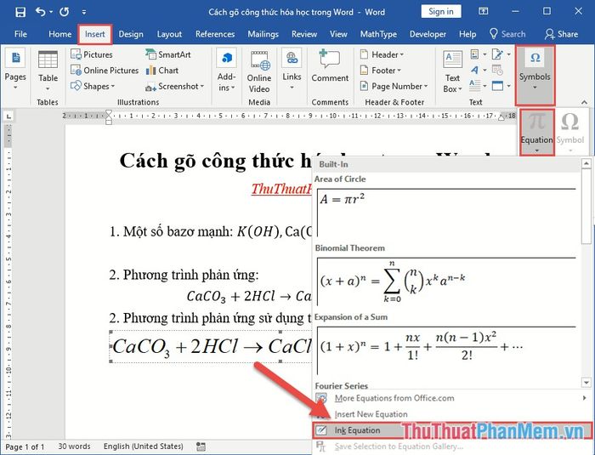Click the macro recording icon in status bar
Image resolution: width=595 pixels, height=455 pixels.
(201, 446)
